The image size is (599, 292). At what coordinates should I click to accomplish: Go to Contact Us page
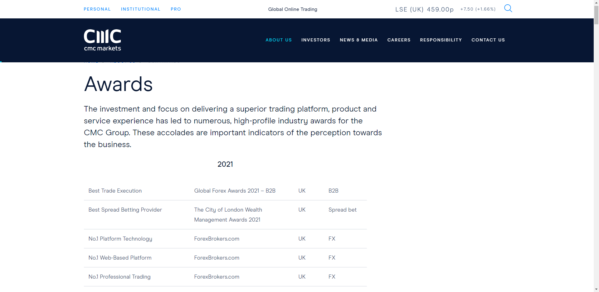point(488,40)
